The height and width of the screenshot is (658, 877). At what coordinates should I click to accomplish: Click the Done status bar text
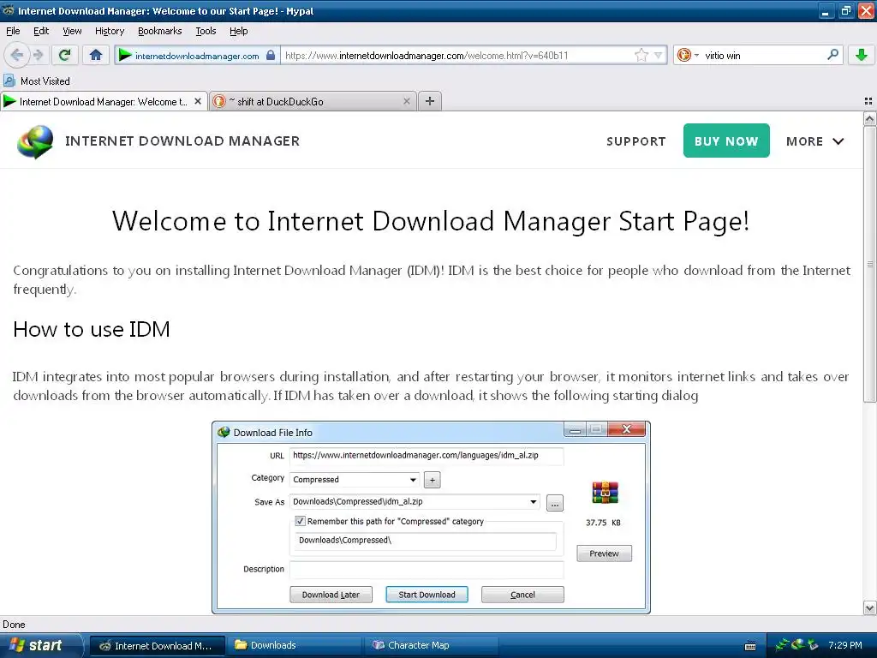[x=14, y=625]
